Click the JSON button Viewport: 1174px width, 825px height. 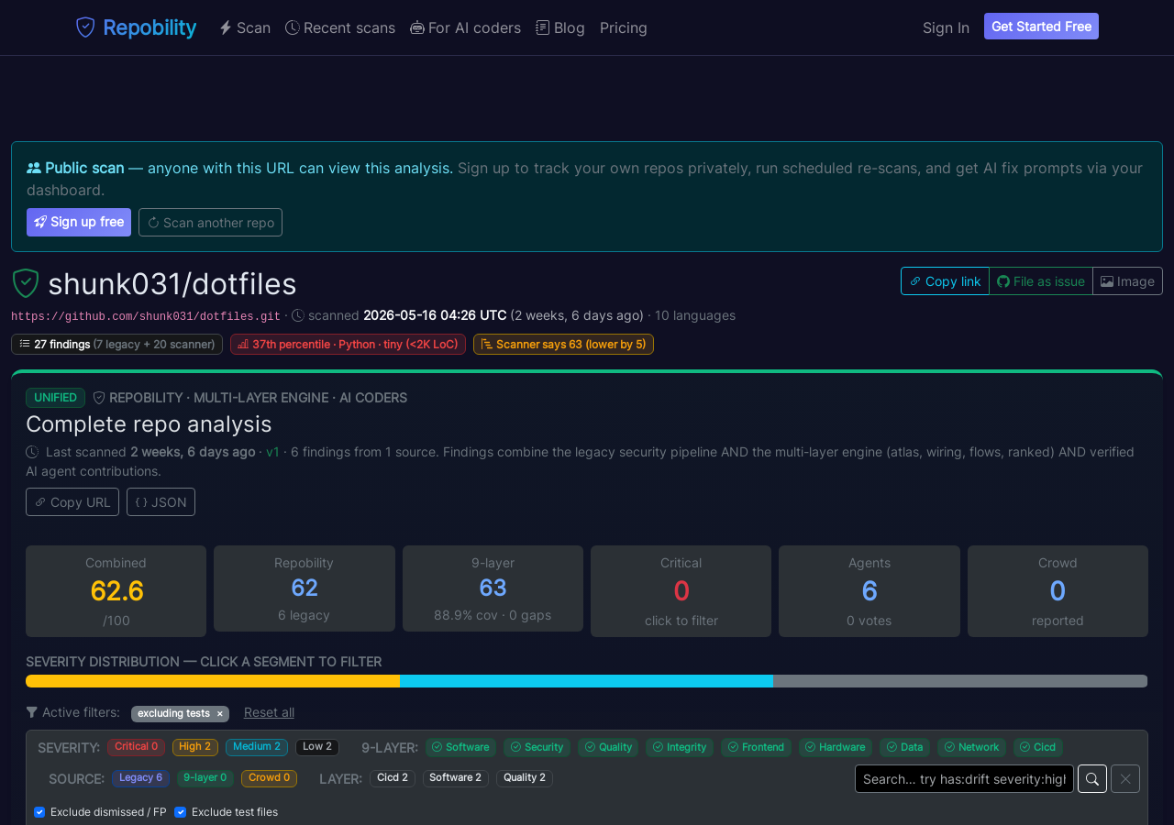pos(161,501)
